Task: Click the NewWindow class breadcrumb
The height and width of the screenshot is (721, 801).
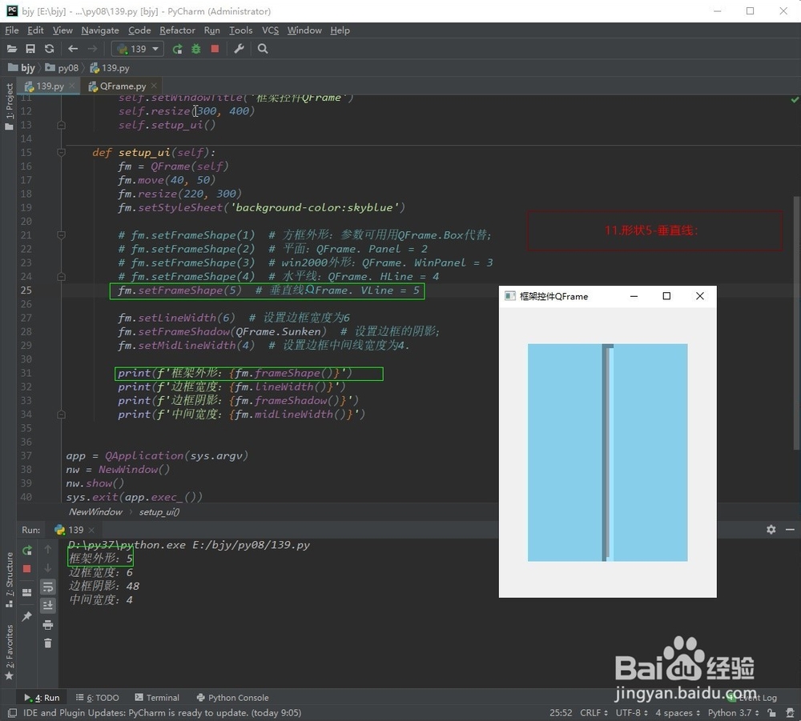Action: click(x=95, y=512)
